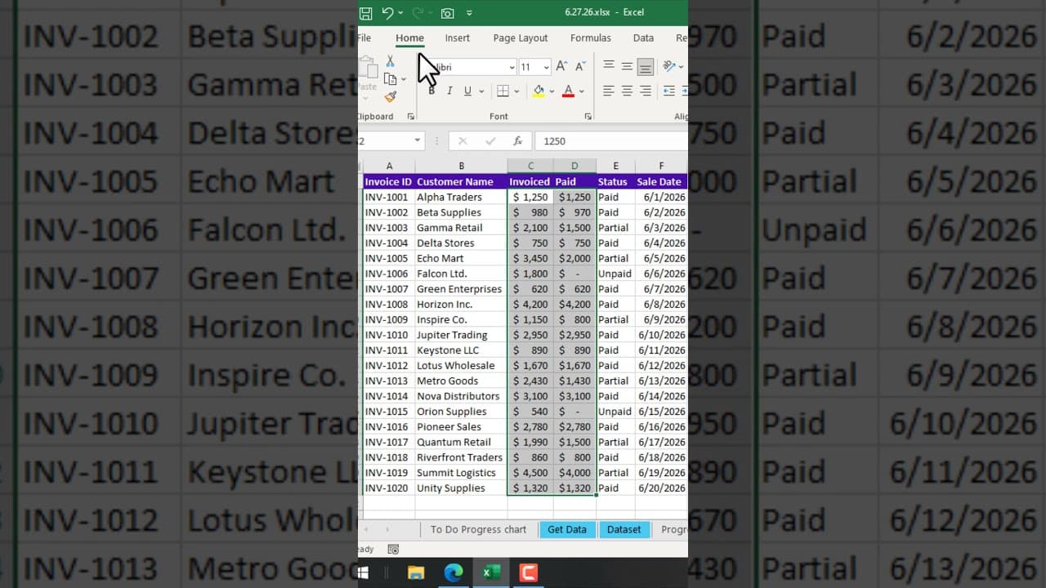Viewport: 1046px width, 588px height.
Task: Click Increase Font Size icon
Action: tap(561, 66)
